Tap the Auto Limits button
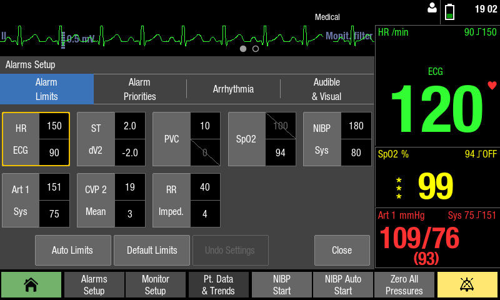 pos(73,250)
